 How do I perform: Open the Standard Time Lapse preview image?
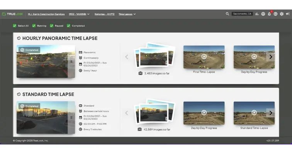[x=46, y=117]
